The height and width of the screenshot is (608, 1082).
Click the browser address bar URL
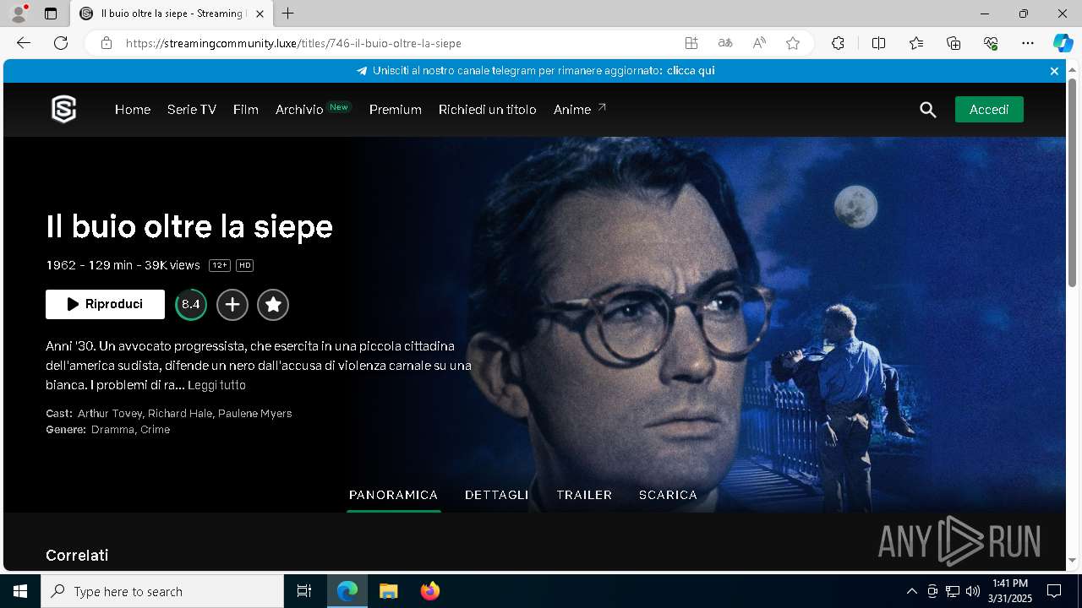(293, 43)
